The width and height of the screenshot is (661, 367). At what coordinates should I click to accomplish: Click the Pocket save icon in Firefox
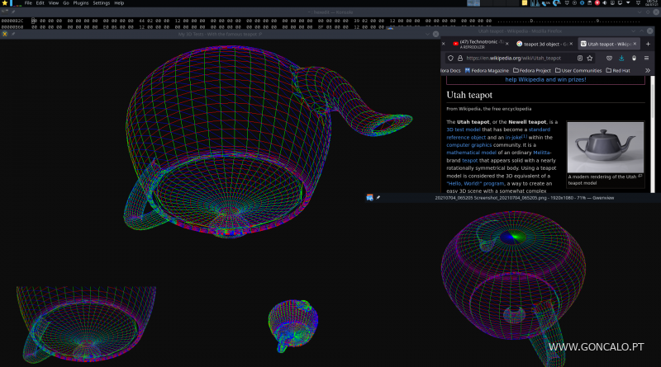610,58
